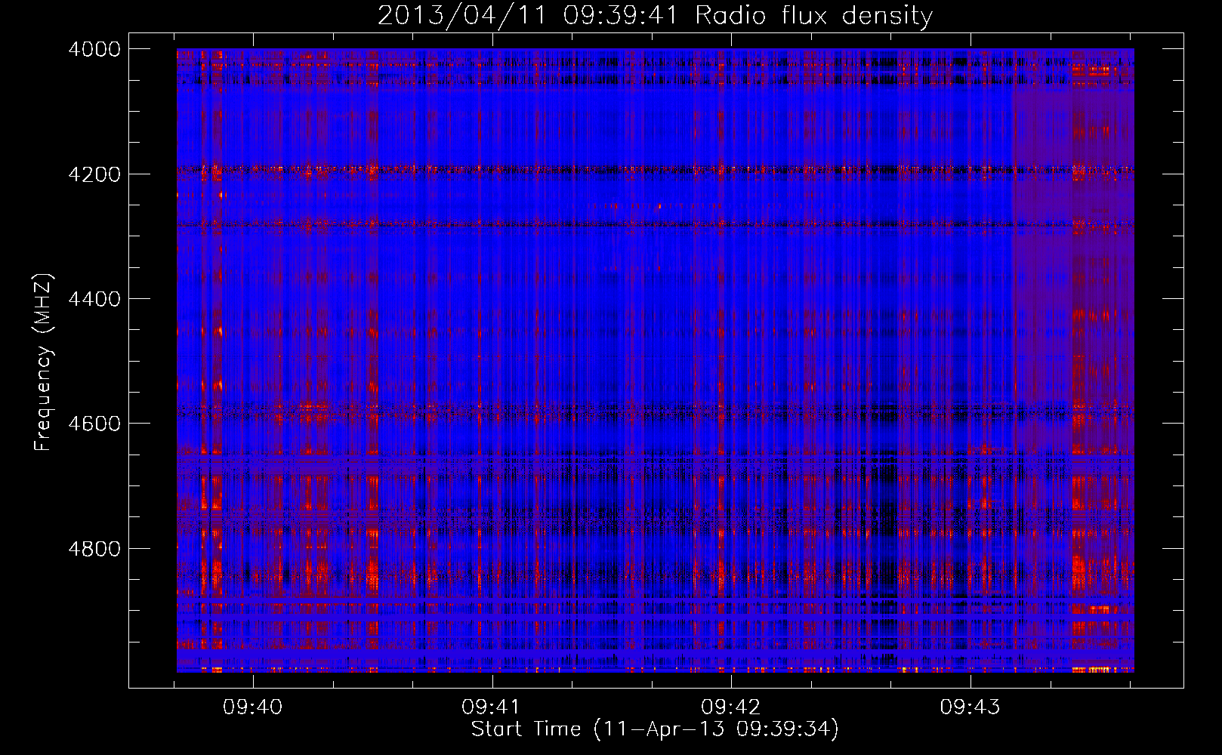Select the 4200 frequency axis label
Viewport: 1222px width, 755px height.
(94, 174)
